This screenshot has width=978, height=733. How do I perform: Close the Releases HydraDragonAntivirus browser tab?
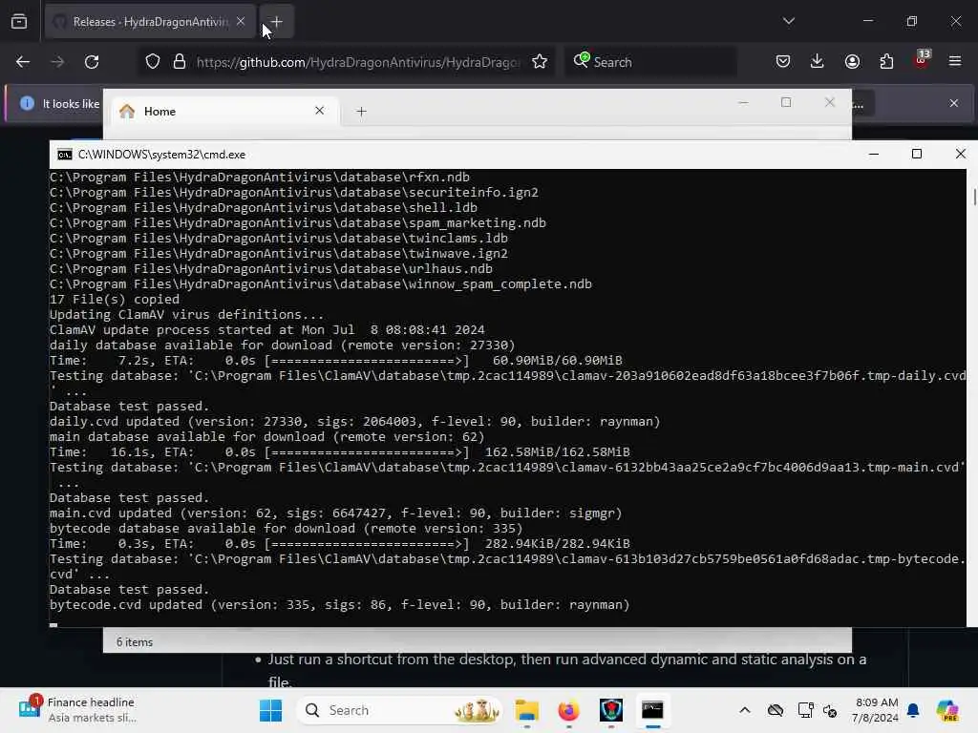[x=241, y=22]
